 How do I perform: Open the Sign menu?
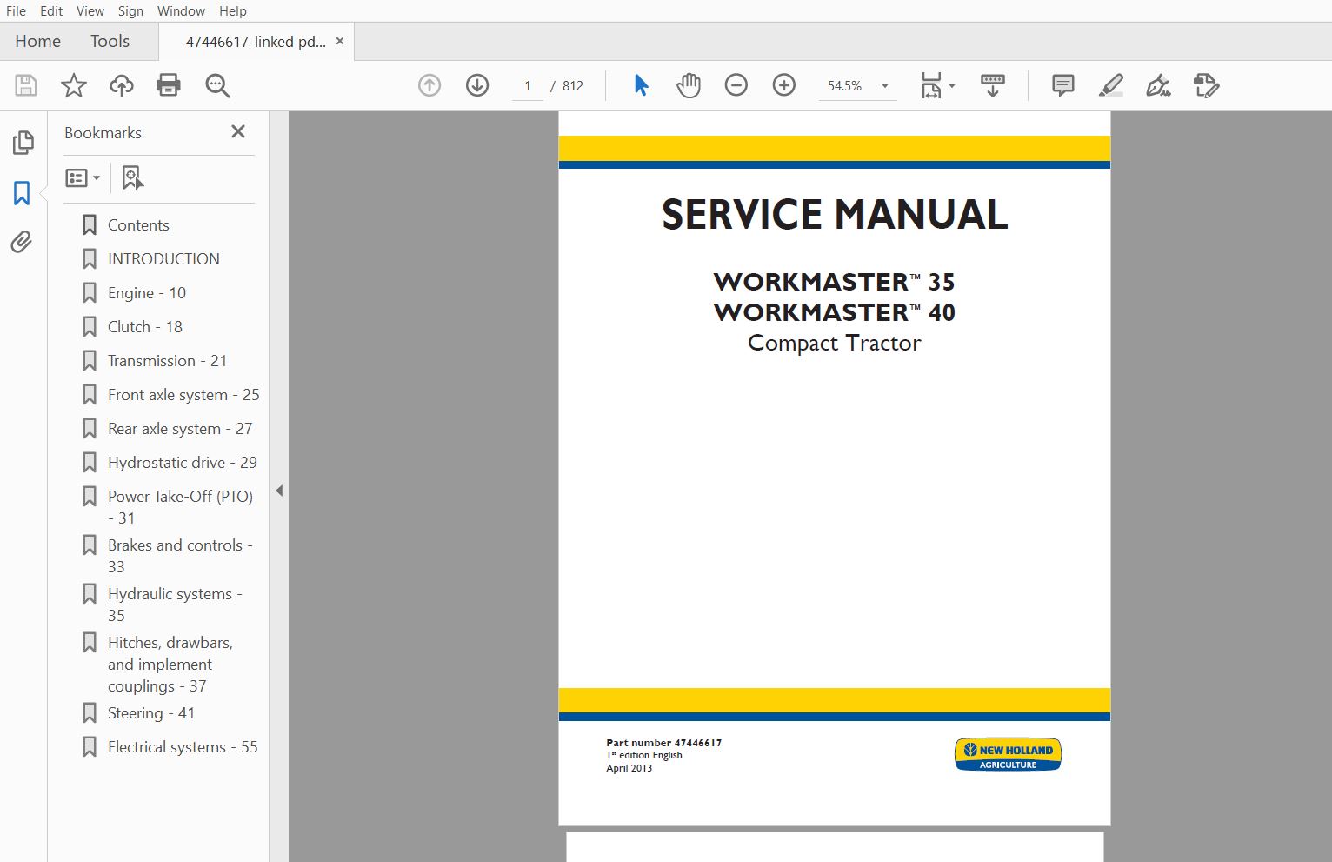tap(130, 10)
